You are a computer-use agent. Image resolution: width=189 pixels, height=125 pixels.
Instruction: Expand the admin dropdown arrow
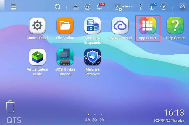pyautogui.click(x=132, y=7)
